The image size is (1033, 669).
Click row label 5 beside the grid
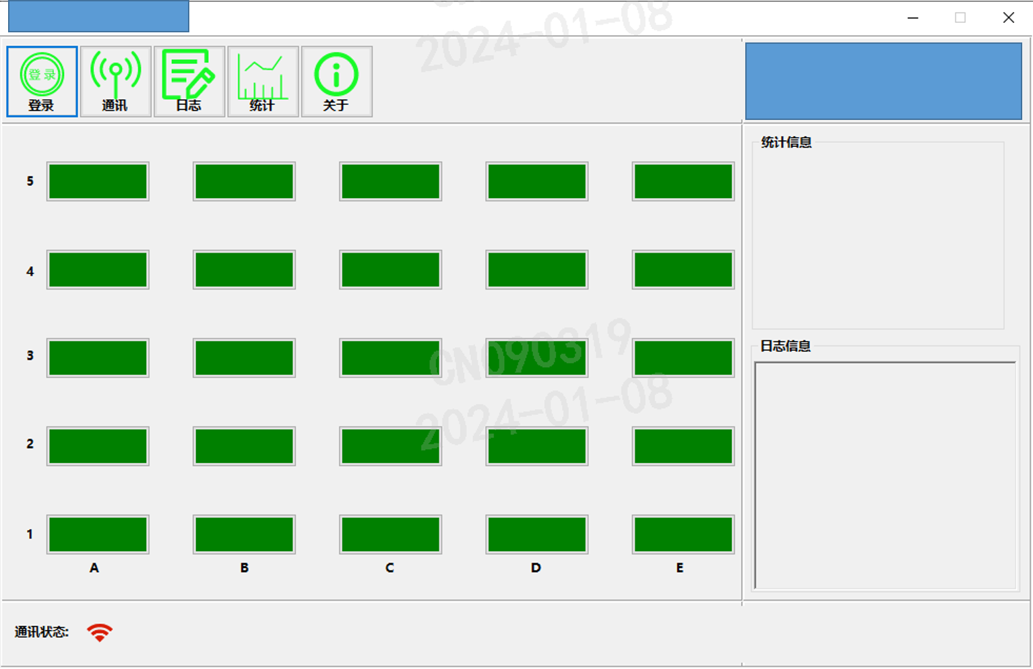30,181
